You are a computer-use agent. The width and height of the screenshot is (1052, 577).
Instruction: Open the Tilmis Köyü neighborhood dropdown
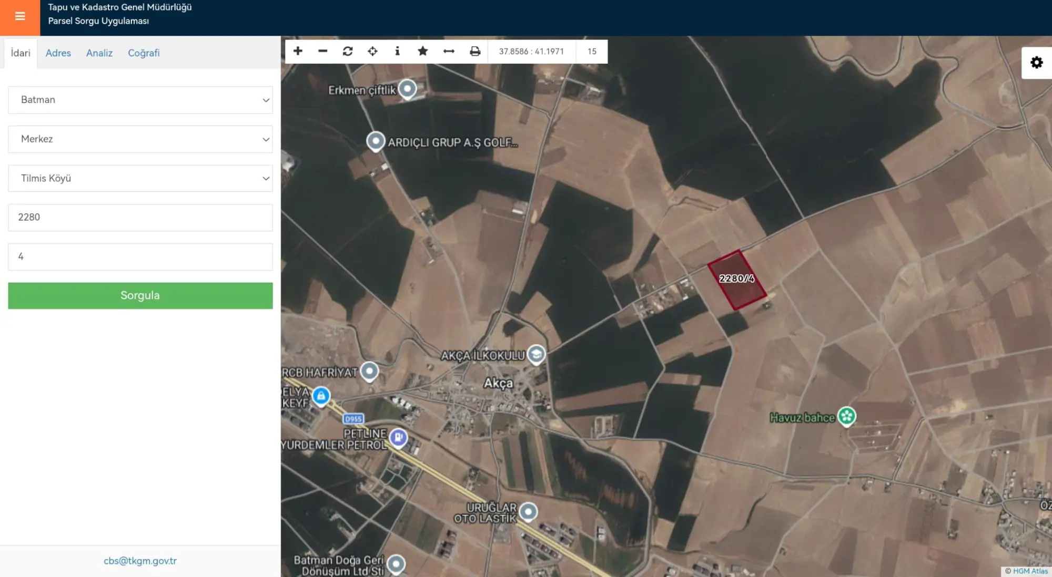click(140, 178)
